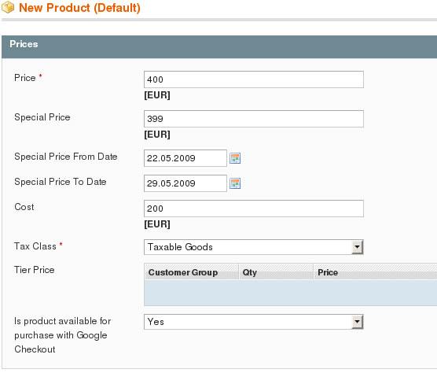Click the Google Checkout availability label

[62, 335]
